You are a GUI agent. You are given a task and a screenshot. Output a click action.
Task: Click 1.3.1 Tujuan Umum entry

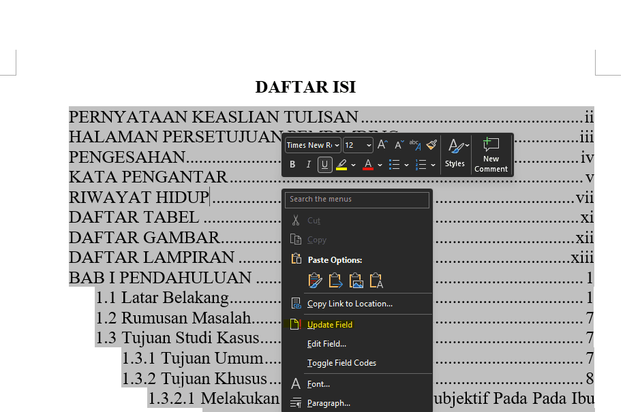click(x=192, y=358)
